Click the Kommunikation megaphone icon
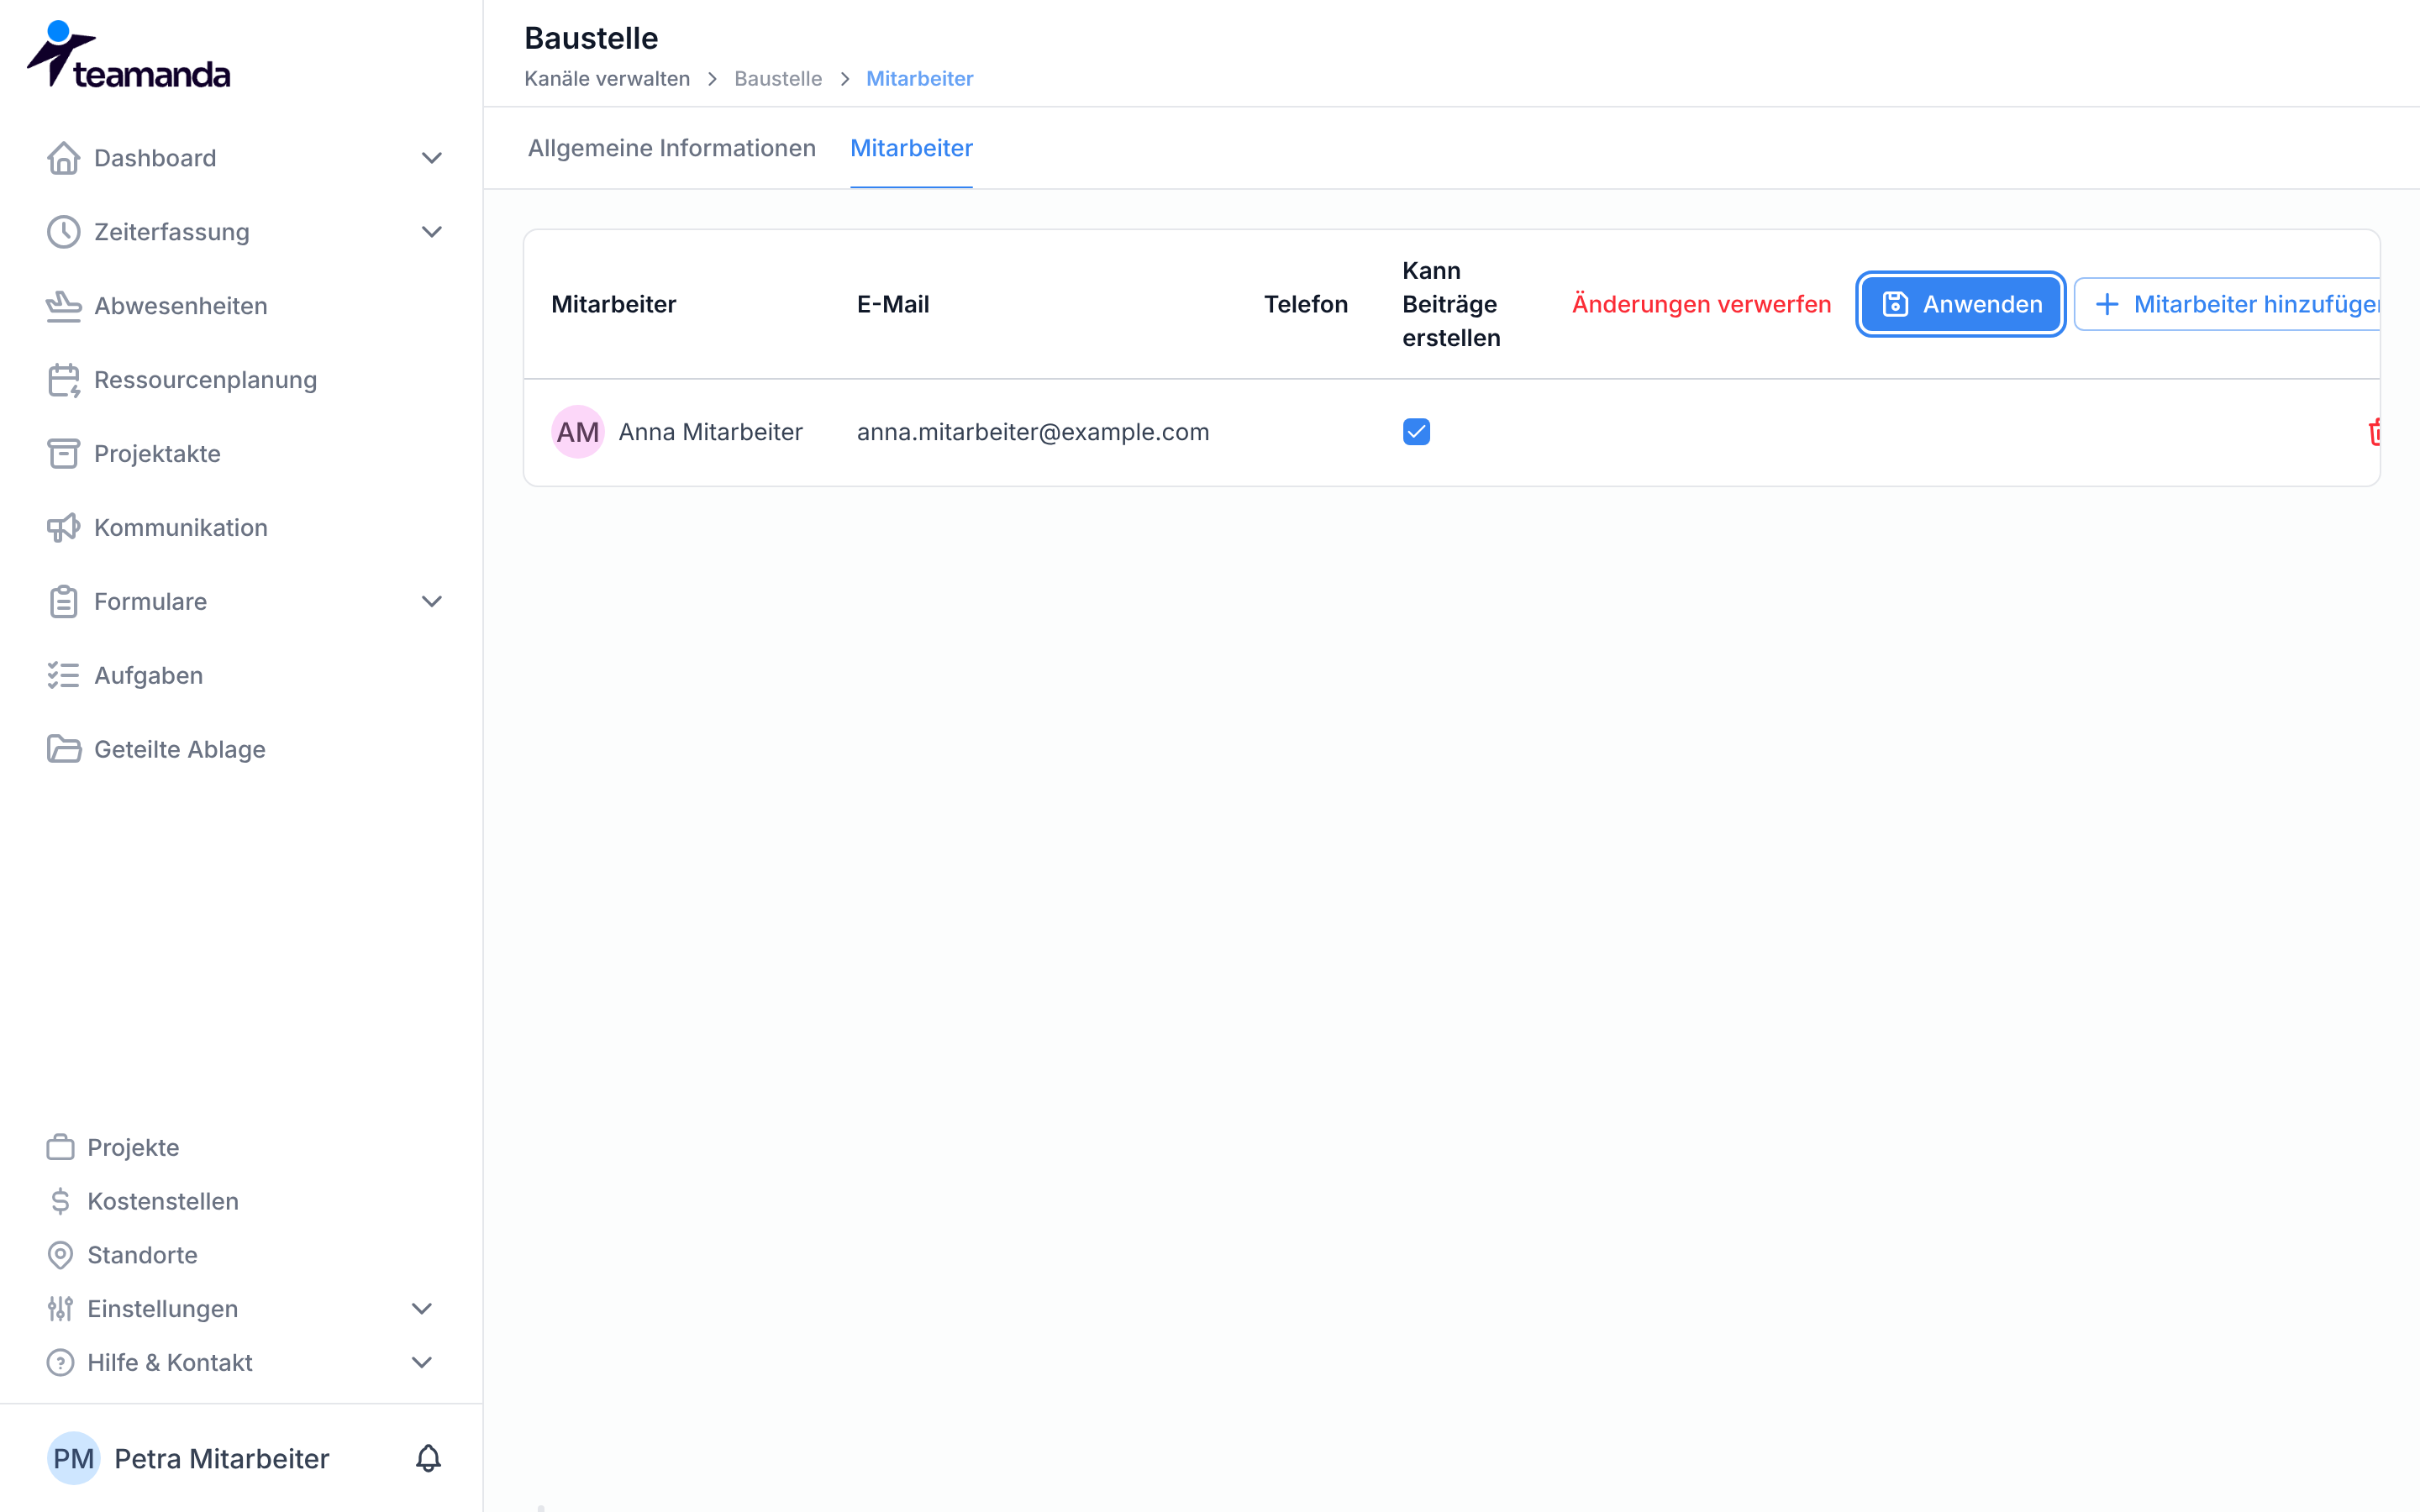 click(x=64, y=528)
